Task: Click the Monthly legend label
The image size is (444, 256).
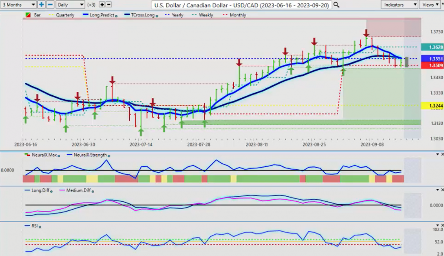Action: coord(237,15)
